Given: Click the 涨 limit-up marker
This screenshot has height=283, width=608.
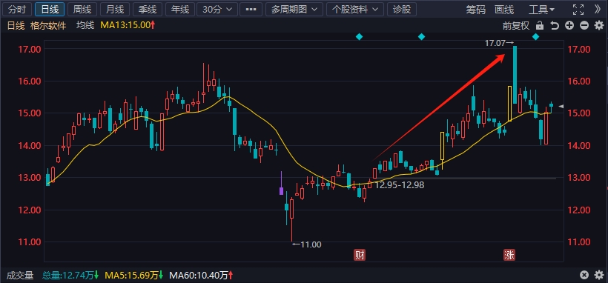Looking at the screenshot, I should (509, 255).
